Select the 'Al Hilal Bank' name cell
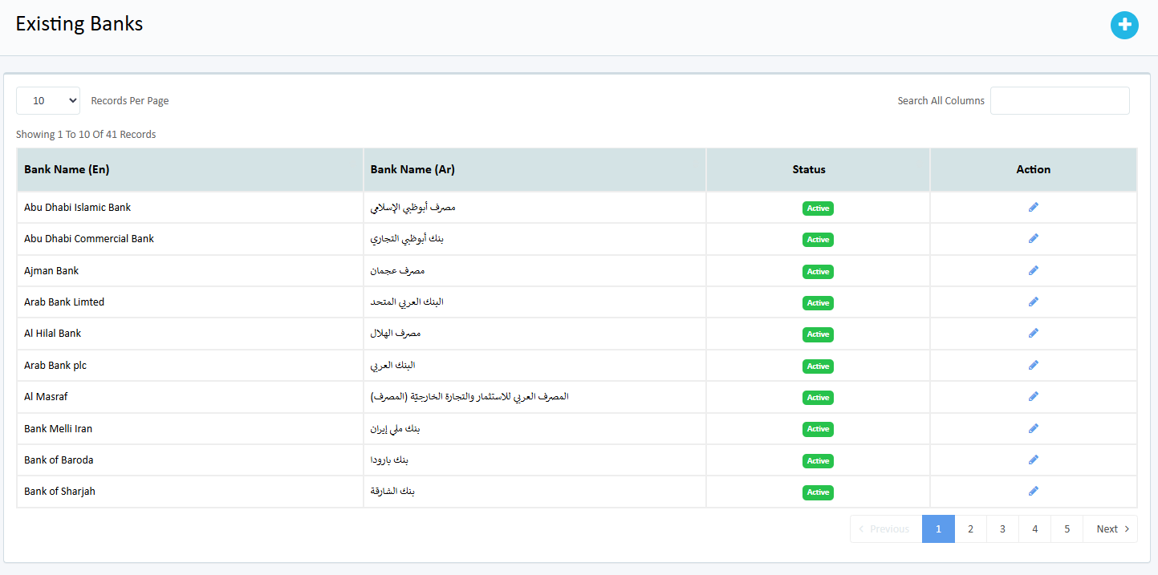The width and height of the screenshot is (1158, 575). click(x=190, y=334)
